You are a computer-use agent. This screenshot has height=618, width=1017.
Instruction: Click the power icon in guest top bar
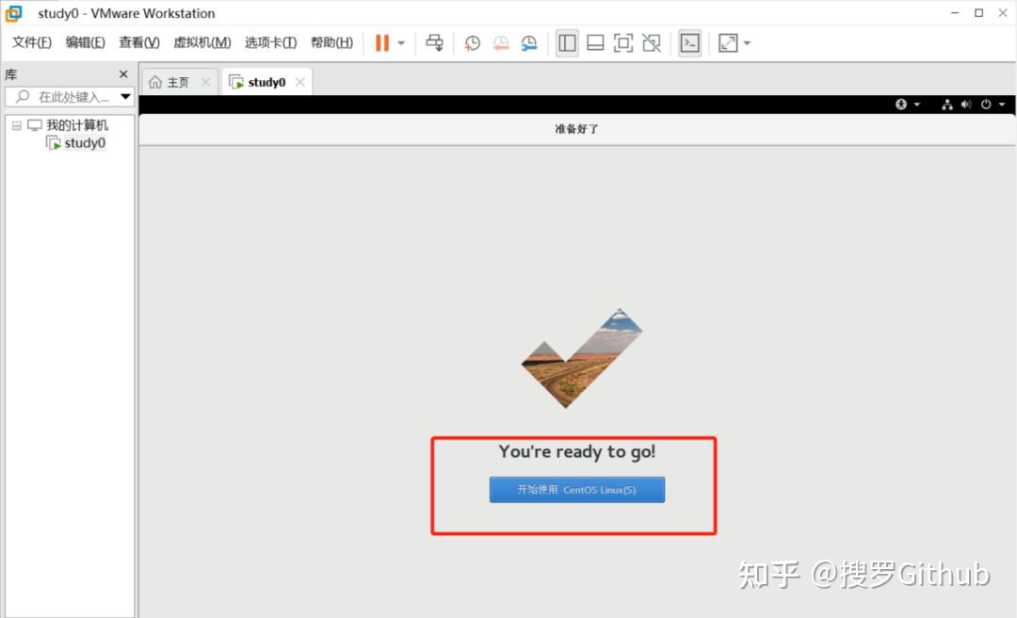click(x=986, y=104)
